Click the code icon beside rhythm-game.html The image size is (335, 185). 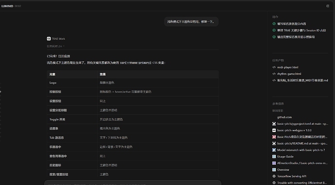click(x=274, y=74)
